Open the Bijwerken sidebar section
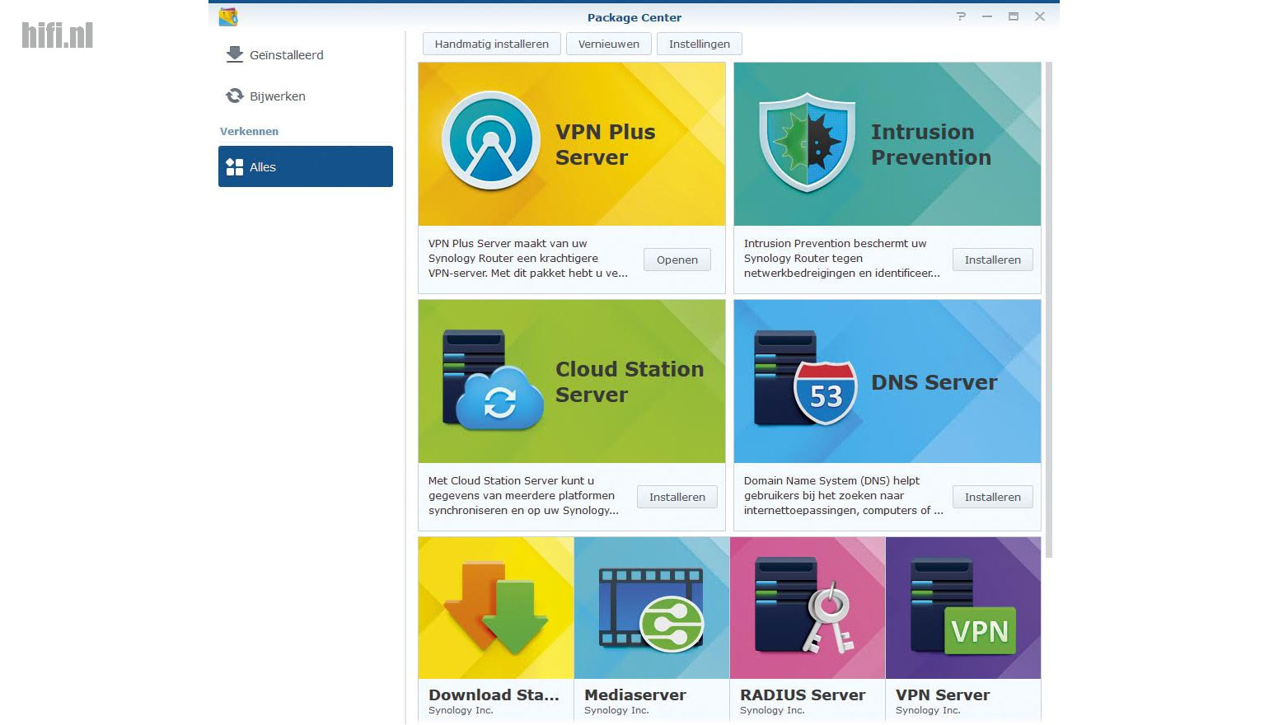 (277, 96)
